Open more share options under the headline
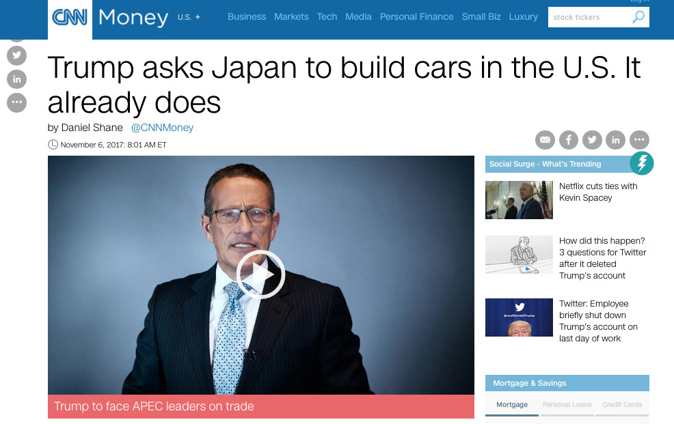 (x=639, y=140)
